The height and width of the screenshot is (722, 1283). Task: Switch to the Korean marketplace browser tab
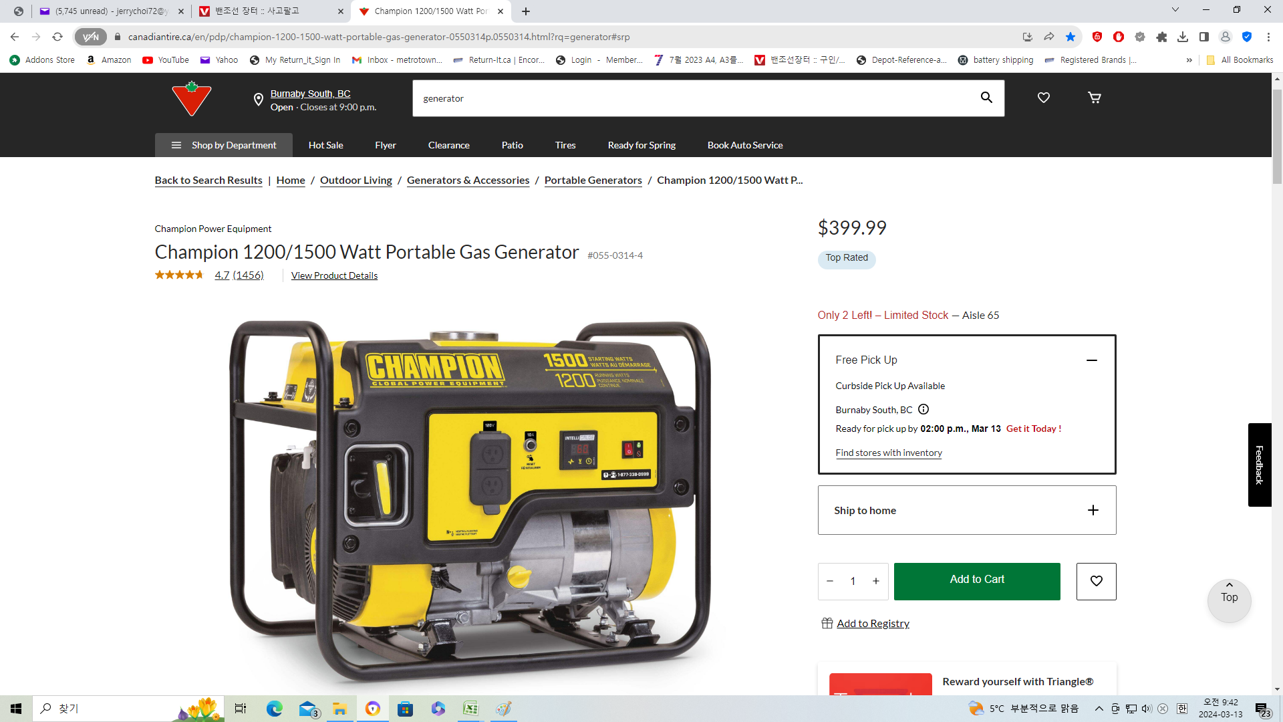click(x=271, y=11)
